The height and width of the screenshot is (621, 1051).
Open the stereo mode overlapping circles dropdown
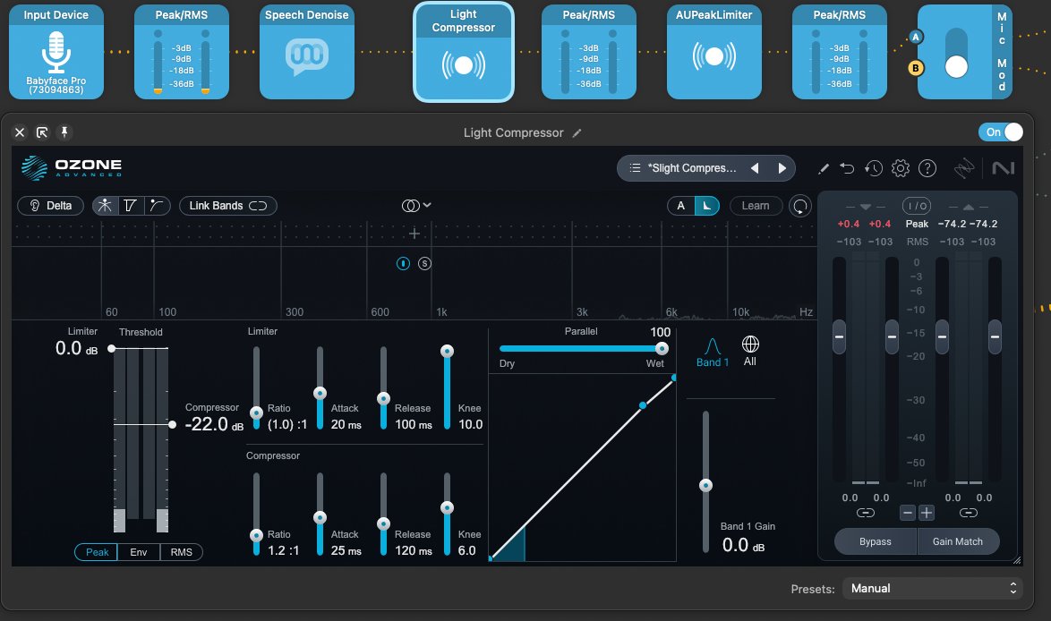point(416,206)
